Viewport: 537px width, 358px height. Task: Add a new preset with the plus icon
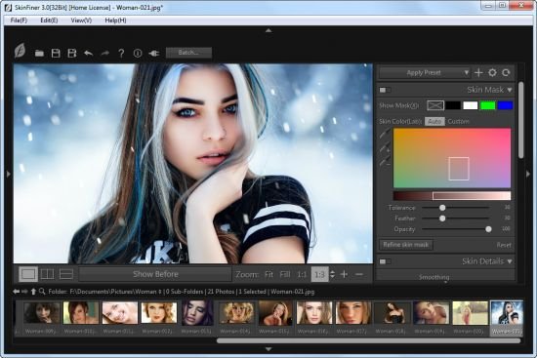point(478,72)
